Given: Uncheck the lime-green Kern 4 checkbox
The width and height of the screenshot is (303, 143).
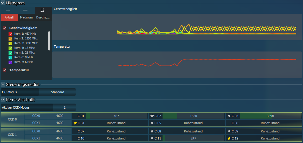Looking at the screenshot, I should pyautogui.click(x=10, y=48).
